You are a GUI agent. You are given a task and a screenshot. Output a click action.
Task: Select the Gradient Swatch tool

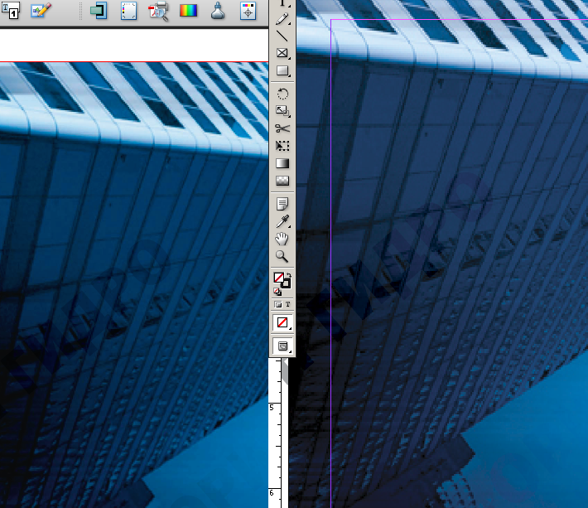point(282,163)
